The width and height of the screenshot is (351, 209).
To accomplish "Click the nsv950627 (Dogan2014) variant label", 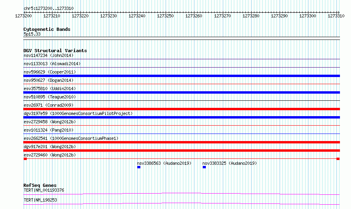I will pyautogui.click(x=49, y=80).
